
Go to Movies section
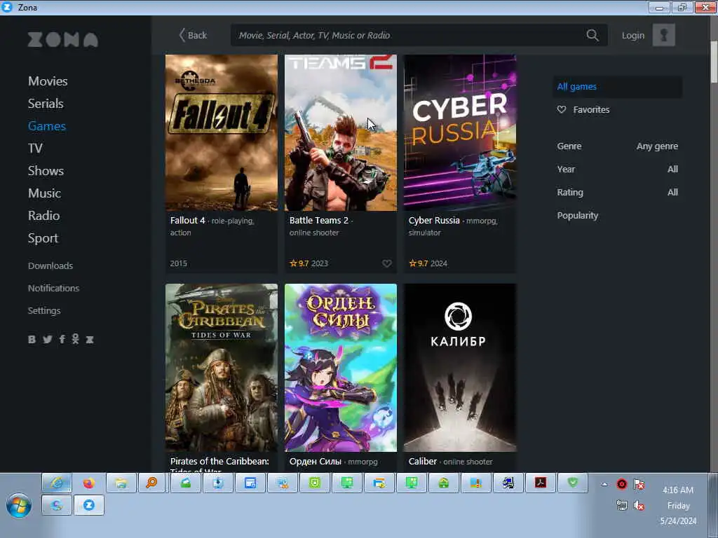point(48,81)
